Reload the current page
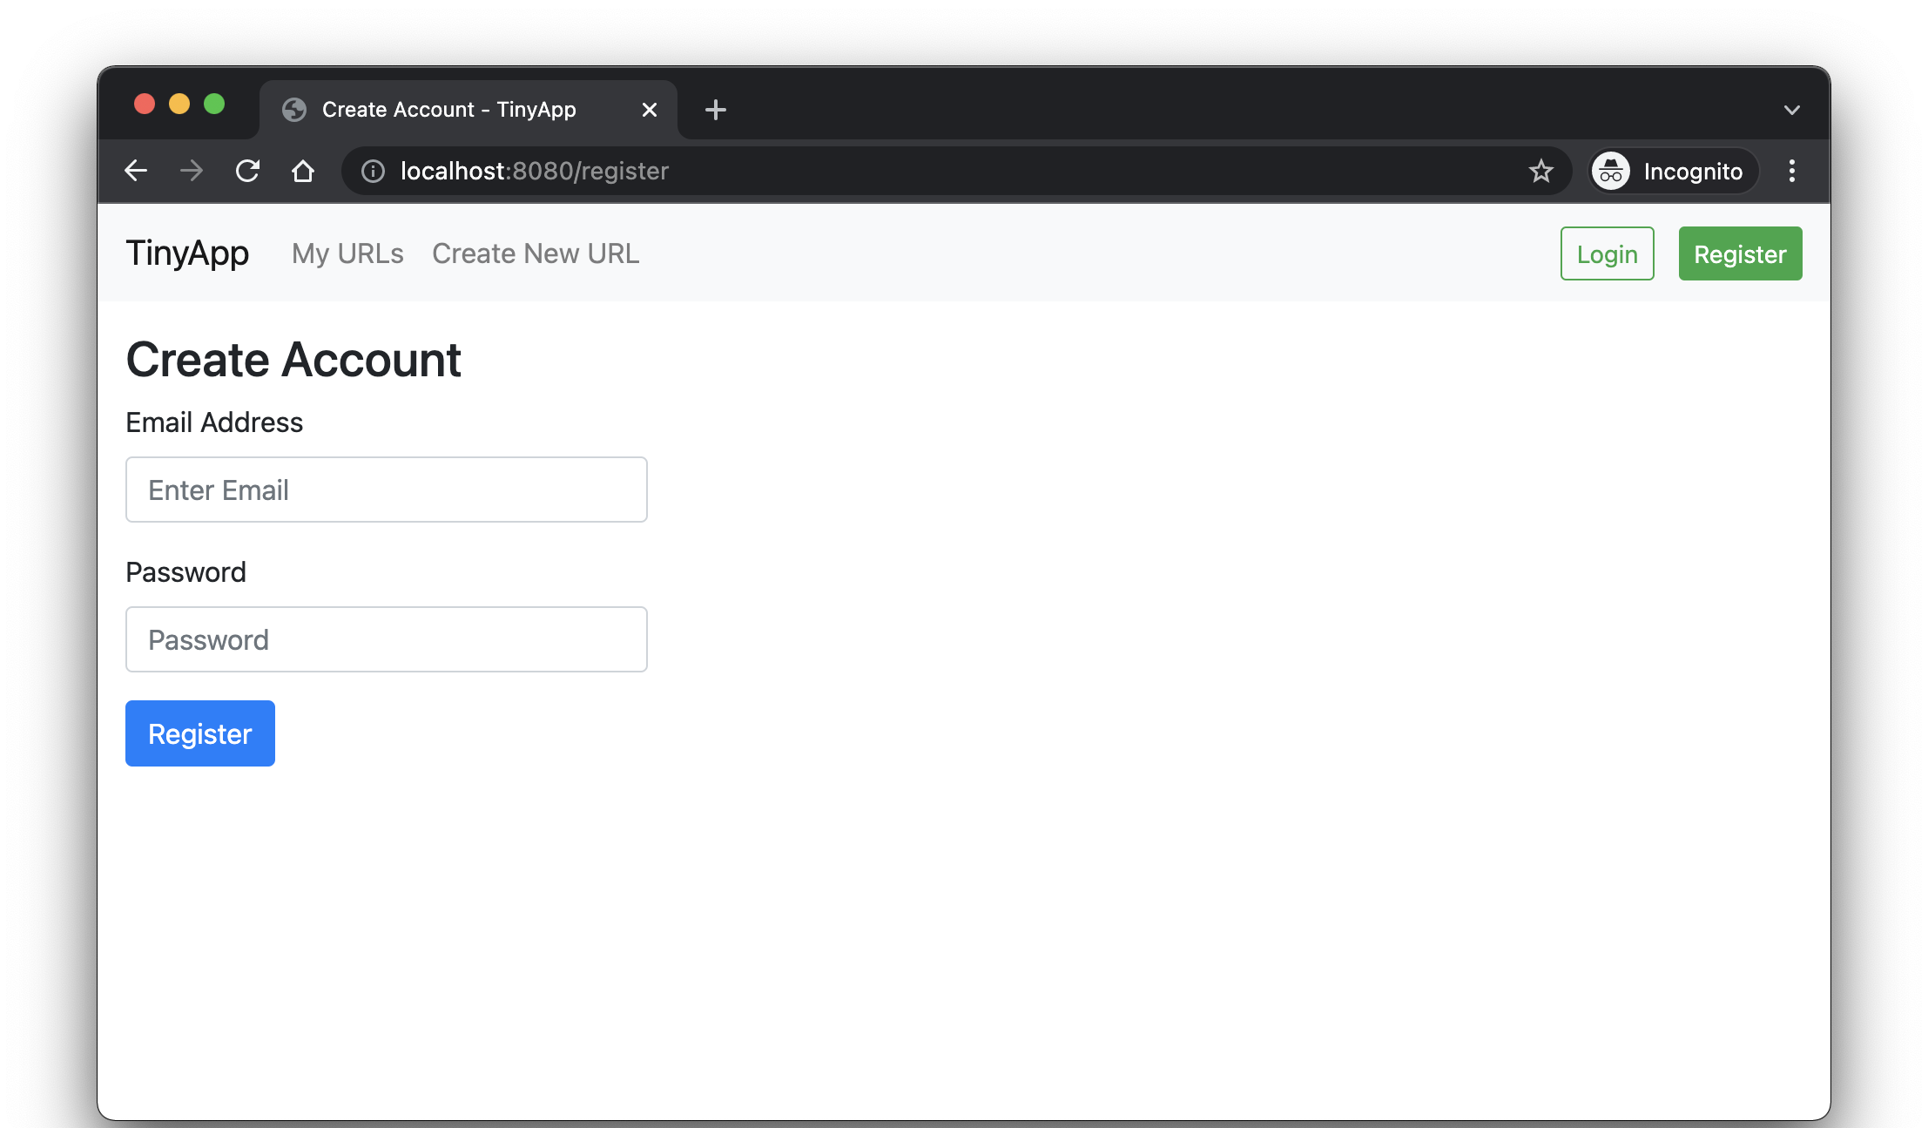 point(247,171)
